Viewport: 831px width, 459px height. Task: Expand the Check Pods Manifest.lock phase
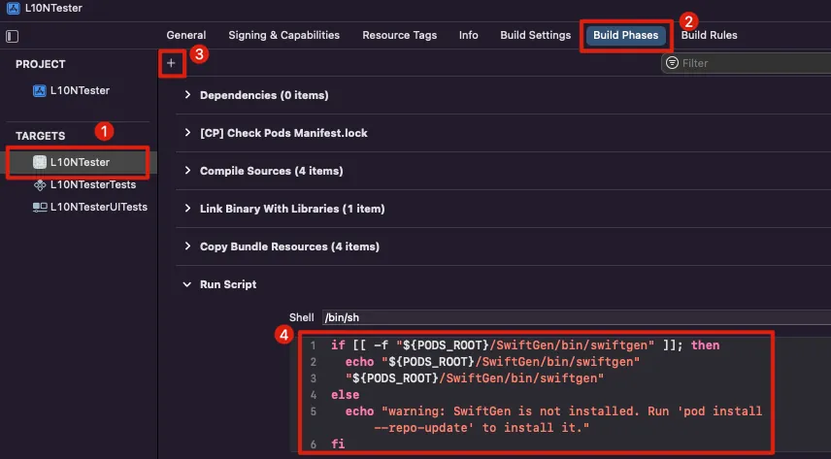point(186,133)
